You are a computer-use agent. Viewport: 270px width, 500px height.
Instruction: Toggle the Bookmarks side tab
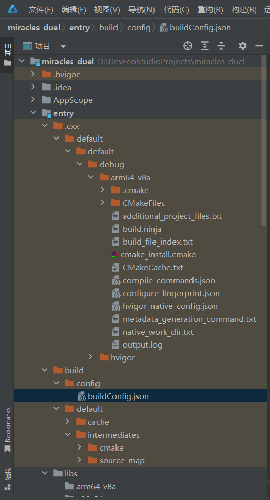point(7,429)
